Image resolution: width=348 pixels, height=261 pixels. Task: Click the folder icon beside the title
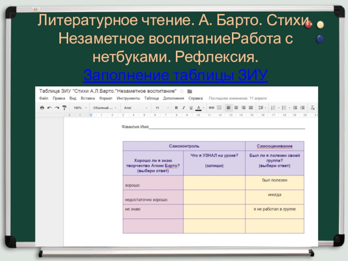tap(189, 91)
